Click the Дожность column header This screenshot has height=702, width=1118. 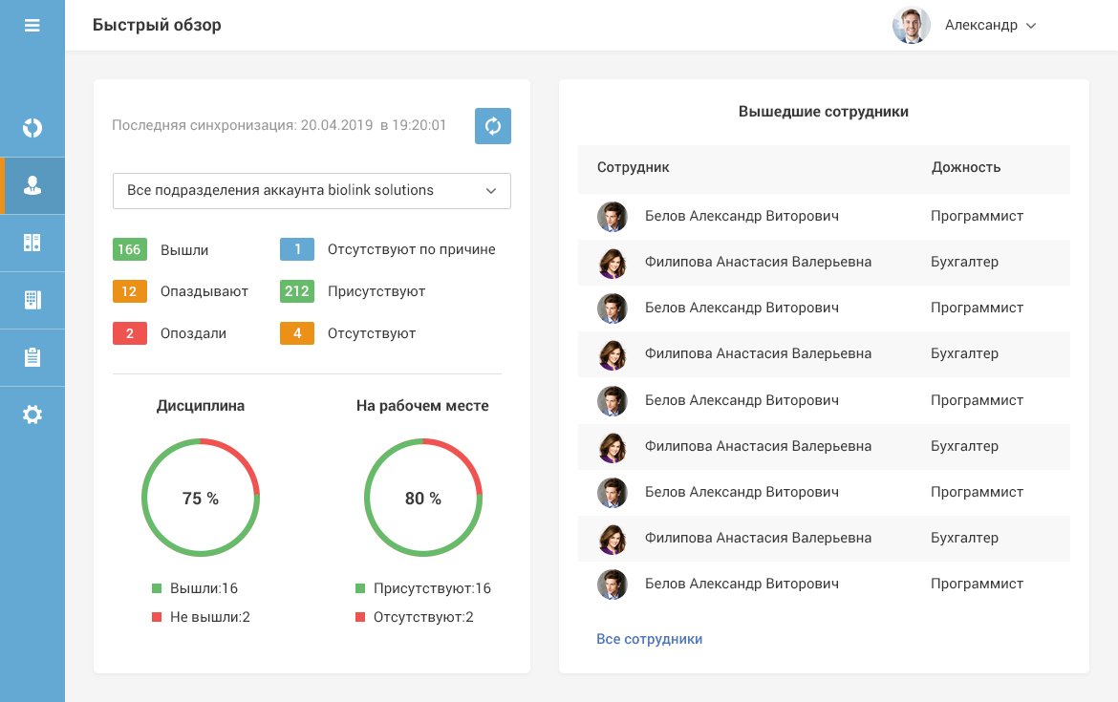[966, 167]
